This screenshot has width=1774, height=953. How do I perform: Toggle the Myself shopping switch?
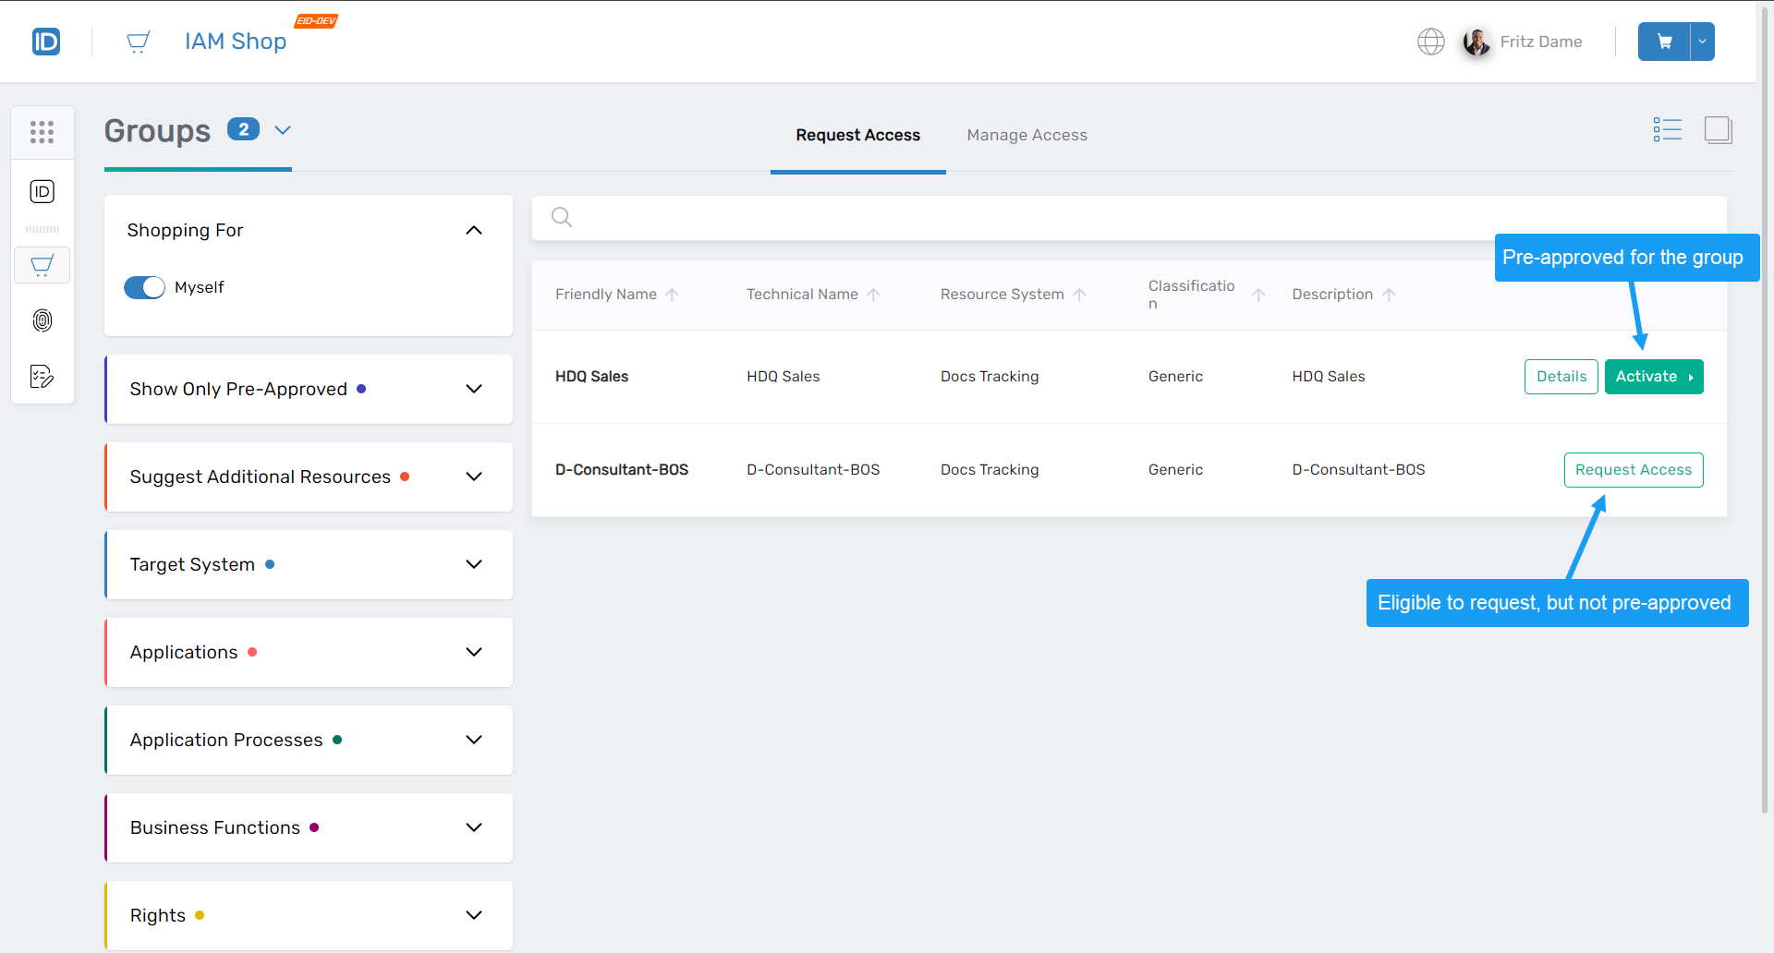point(144,287)
